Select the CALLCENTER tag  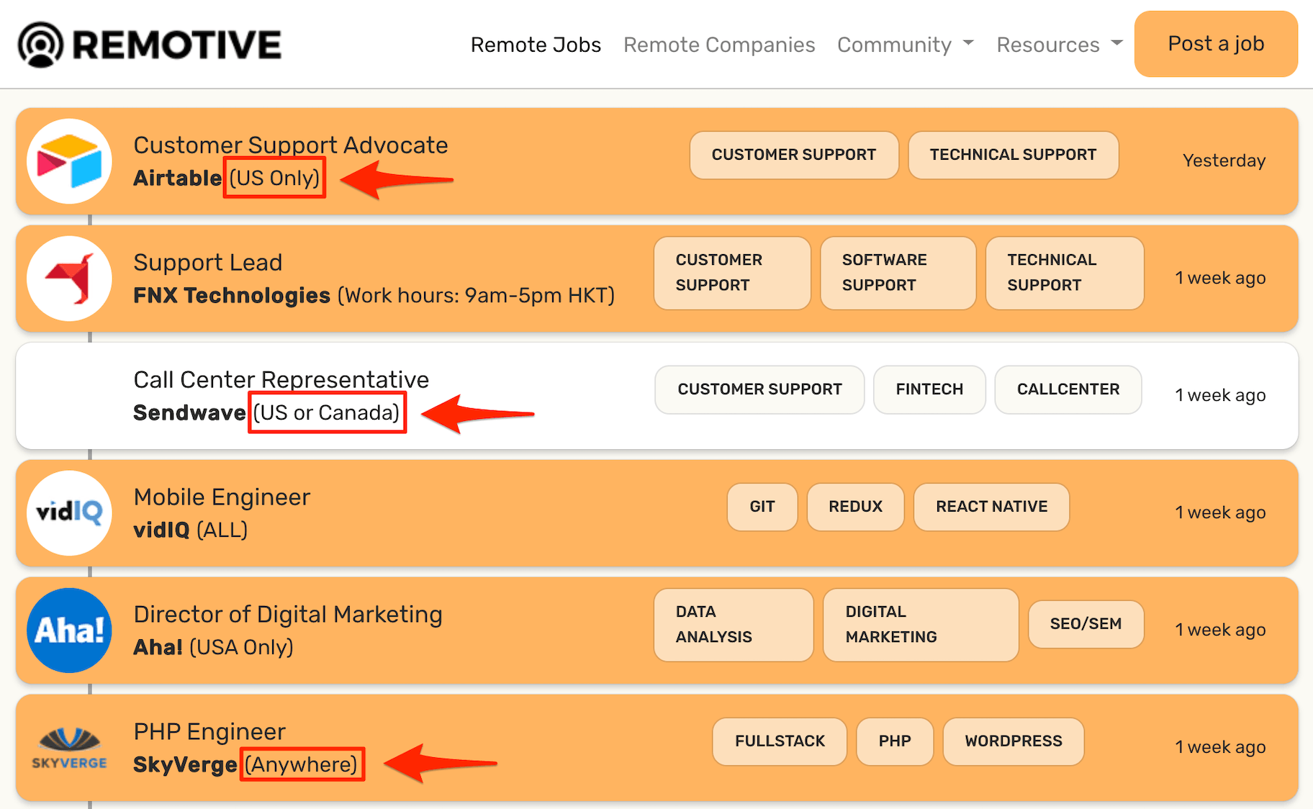(1068, 389)
